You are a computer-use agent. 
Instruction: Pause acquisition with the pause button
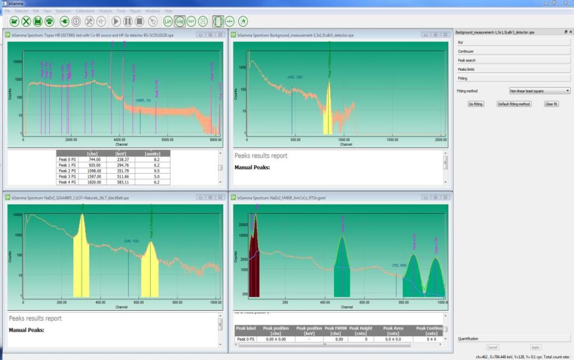128,21
